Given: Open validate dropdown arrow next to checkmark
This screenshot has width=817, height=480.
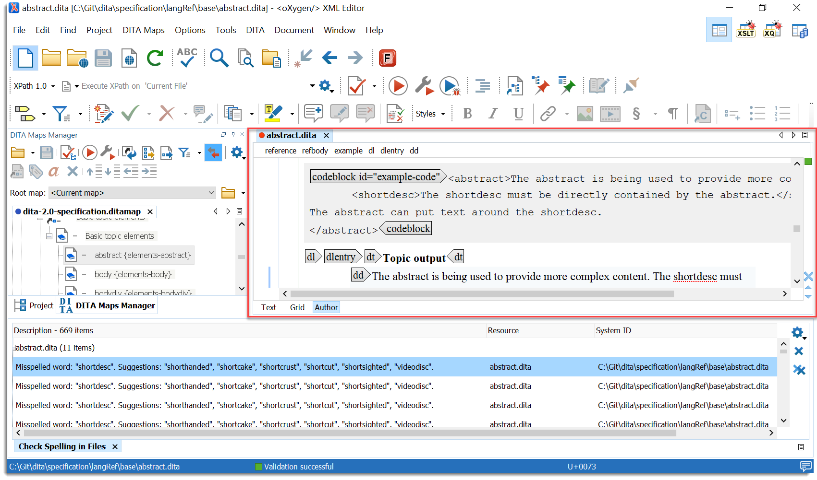Looking at the screenshot, I should [x=374, y=86].
